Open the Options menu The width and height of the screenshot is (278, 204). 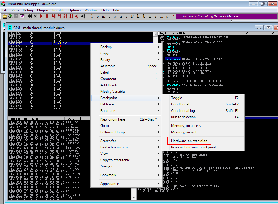click(x=74, y=10)
